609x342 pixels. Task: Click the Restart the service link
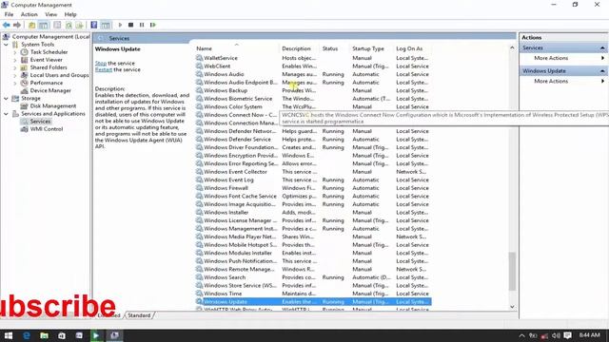(x=104, y=69)
